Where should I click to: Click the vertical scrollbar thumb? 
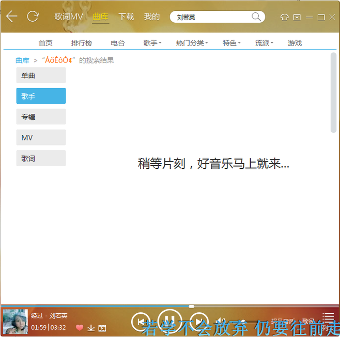[333, 93]
